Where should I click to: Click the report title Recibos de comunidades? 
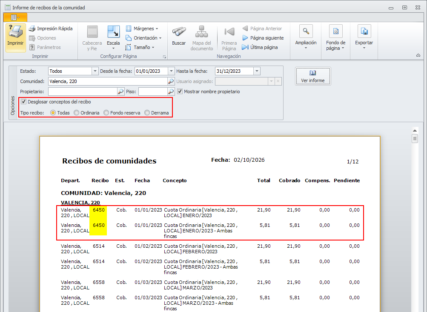[109, 161]
